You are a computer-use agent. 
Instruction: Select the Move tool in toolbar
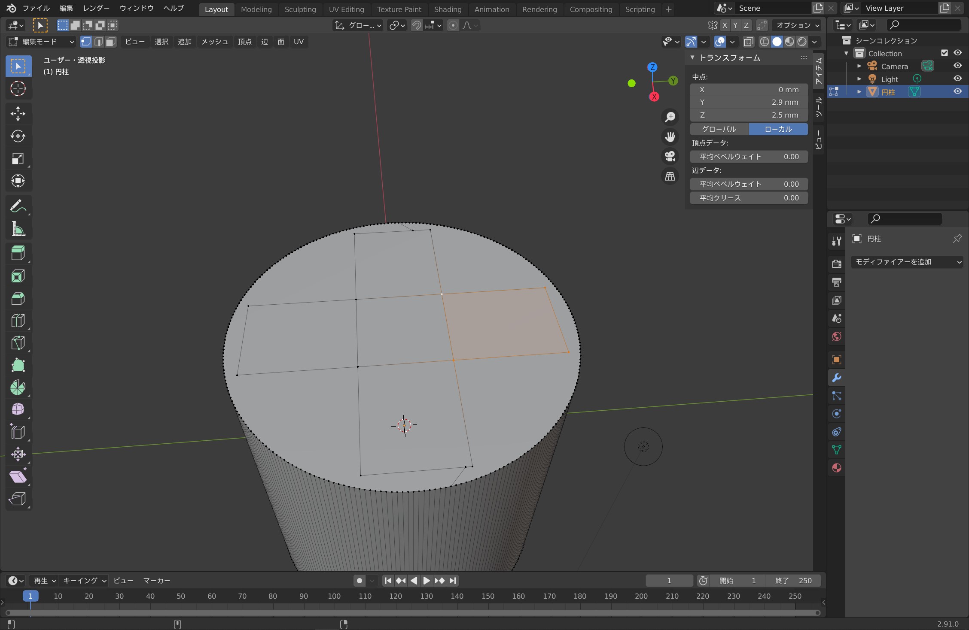[x=18, y=114]
